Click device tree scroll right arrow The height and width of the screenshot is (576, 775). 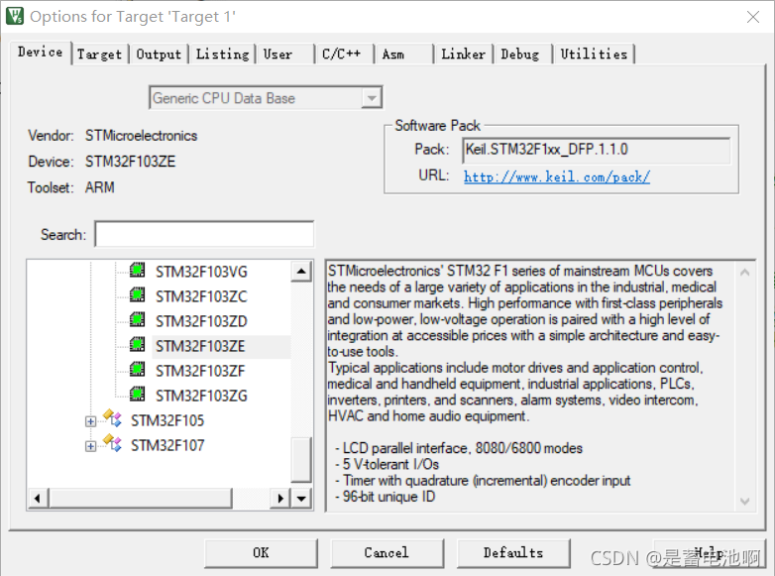point(280,498)
